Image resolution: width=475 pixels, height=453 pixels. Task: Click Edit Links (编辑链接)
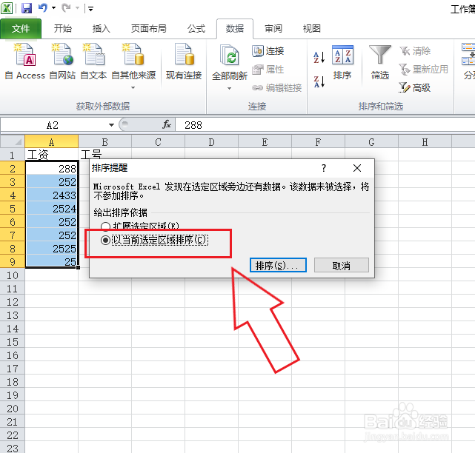[x=277, y=88]
